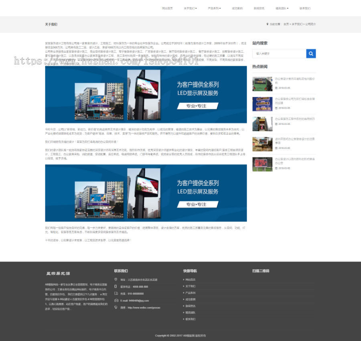Open the 关于我们 dropdown menu
Image resolution: width=361 pixels, height=341 pixels.
pos(189,8)
